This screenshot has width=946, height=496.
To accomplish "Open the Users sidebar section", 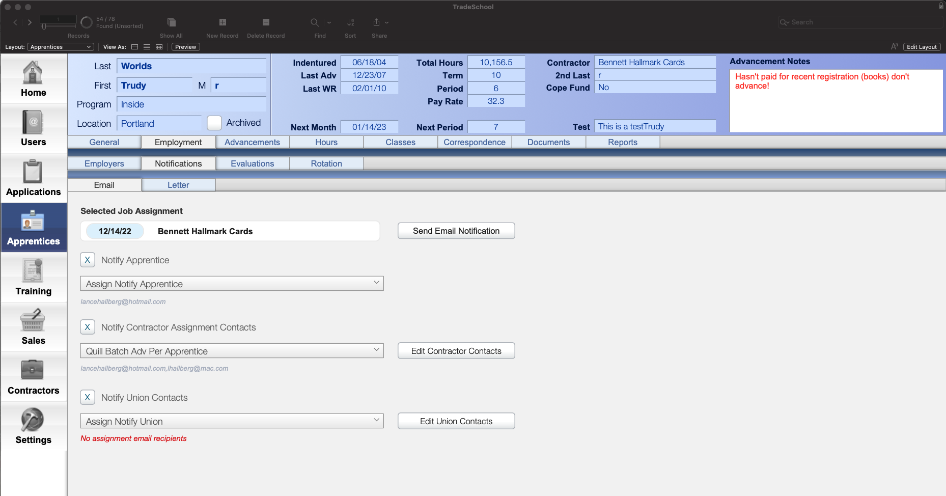I will pos(34,128).
